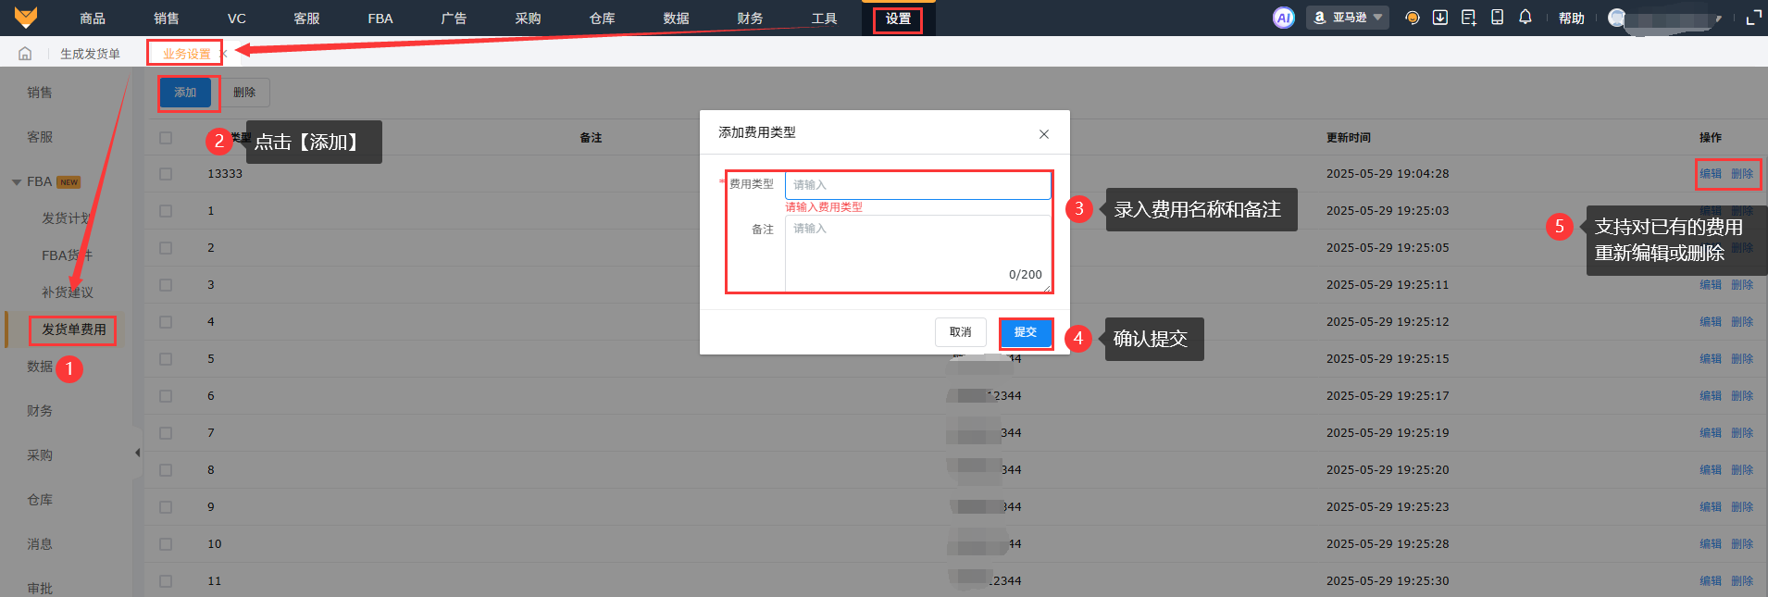Open the 广告 top menu
The height and width of the screenshot is (597, 1768).
click(x=454, y=19)
